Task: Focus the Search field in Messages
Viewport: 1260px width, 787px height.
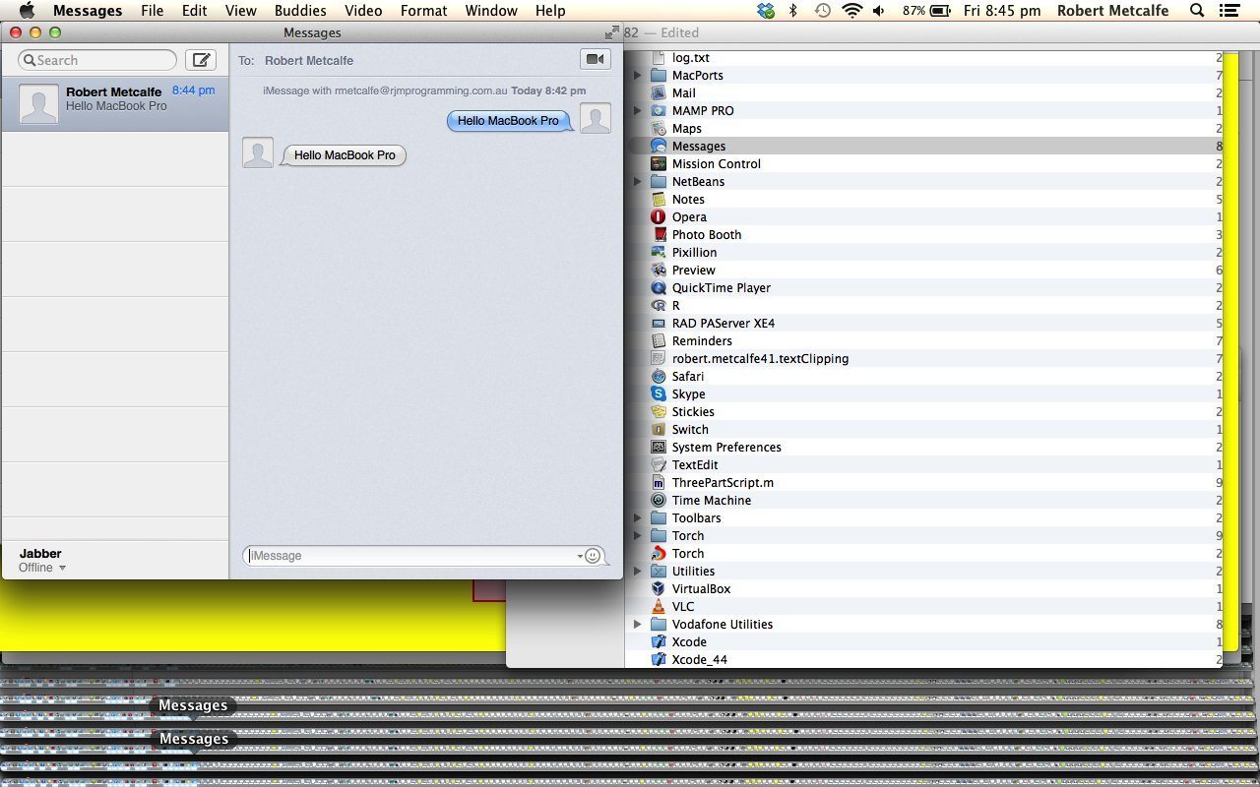Action: point(97,60)
